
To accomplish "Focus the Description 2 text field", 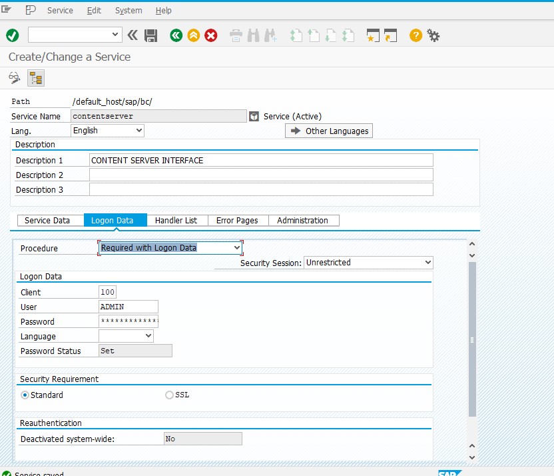I will click(261, 175).
